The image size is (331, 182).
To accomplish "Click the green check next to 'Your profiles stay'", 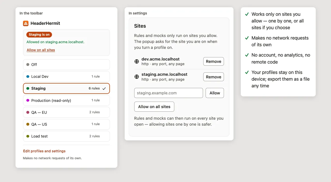I will point(247,72).
